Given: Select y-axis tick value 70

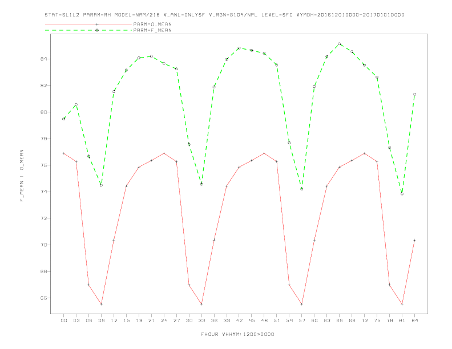Looking at the screenshot, I should pyautogui.click(x=43, y=245).
